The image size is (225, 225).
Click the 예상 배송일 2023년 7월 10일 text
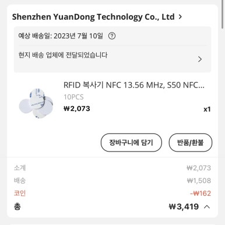[x=61, y=36]
